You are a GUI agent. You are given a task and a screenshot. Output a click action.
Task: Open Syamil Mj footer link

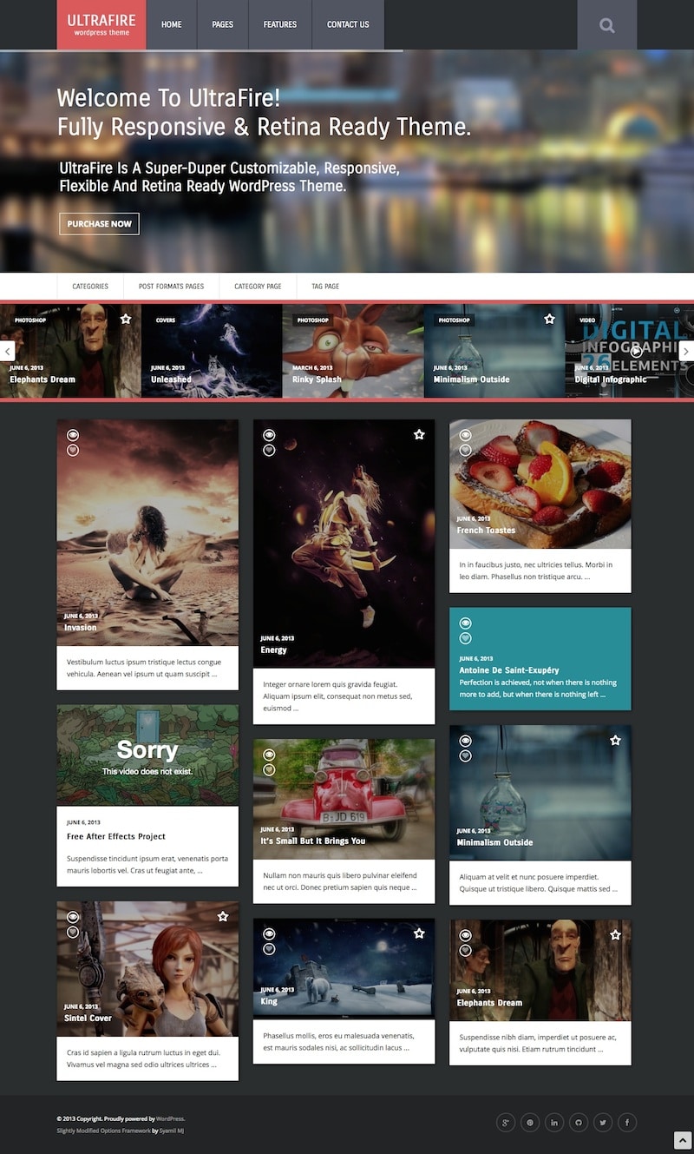(172, 1131)
